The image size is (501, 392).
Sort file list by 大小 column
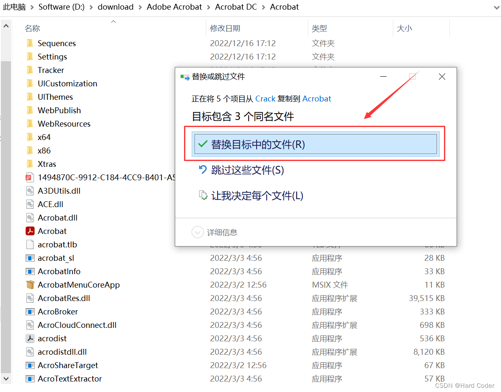pos(404,29)
